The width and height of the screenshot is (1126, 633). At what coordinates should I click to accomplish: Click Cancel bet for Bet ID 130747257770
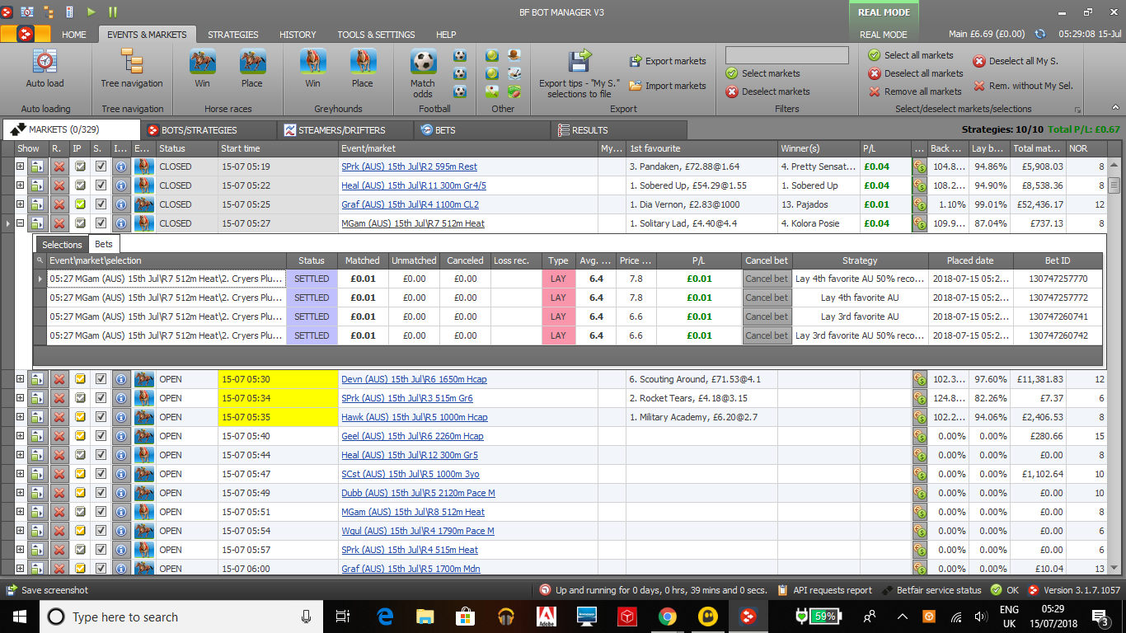point(767,279)
